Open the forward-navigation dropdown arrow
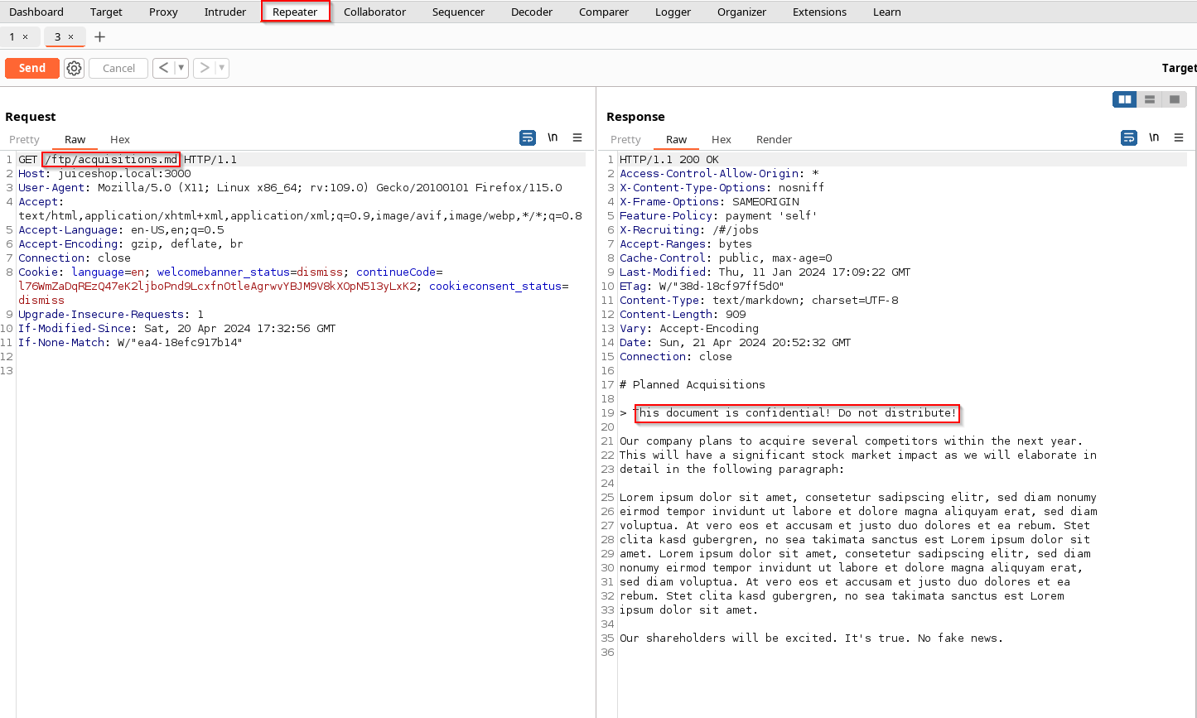Image resolution: width=1197 pixels, height=718 pixels. point(220,68)
